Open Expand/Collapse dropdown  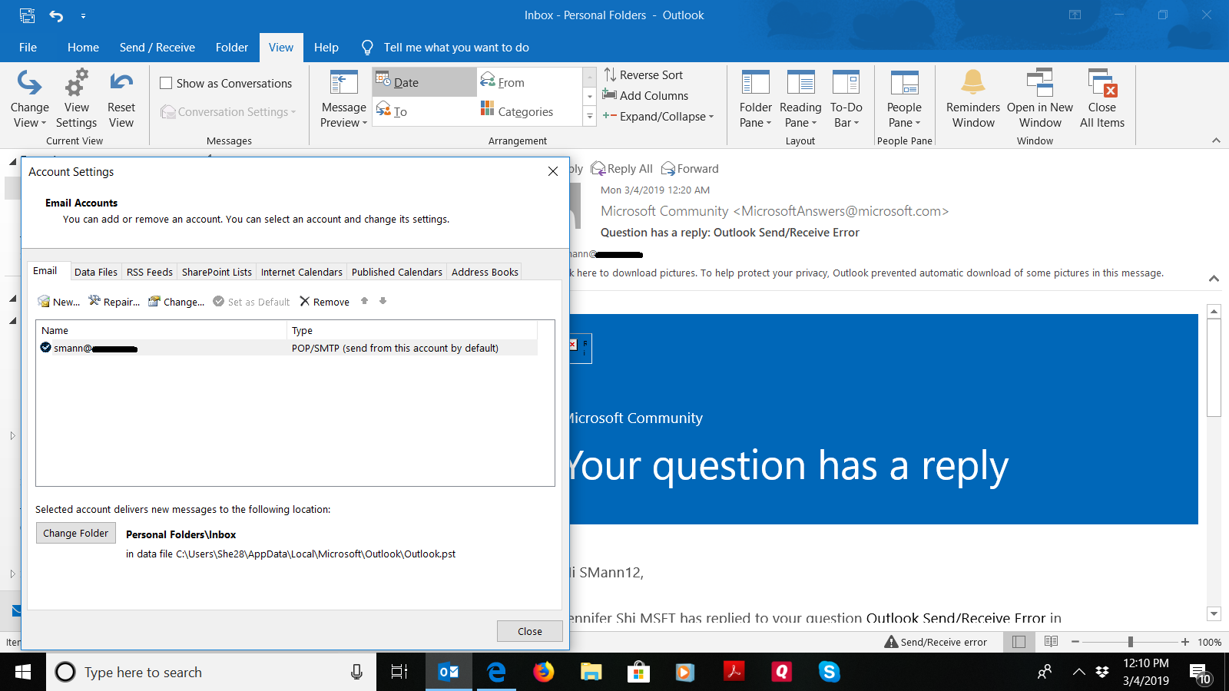(659, 116)
